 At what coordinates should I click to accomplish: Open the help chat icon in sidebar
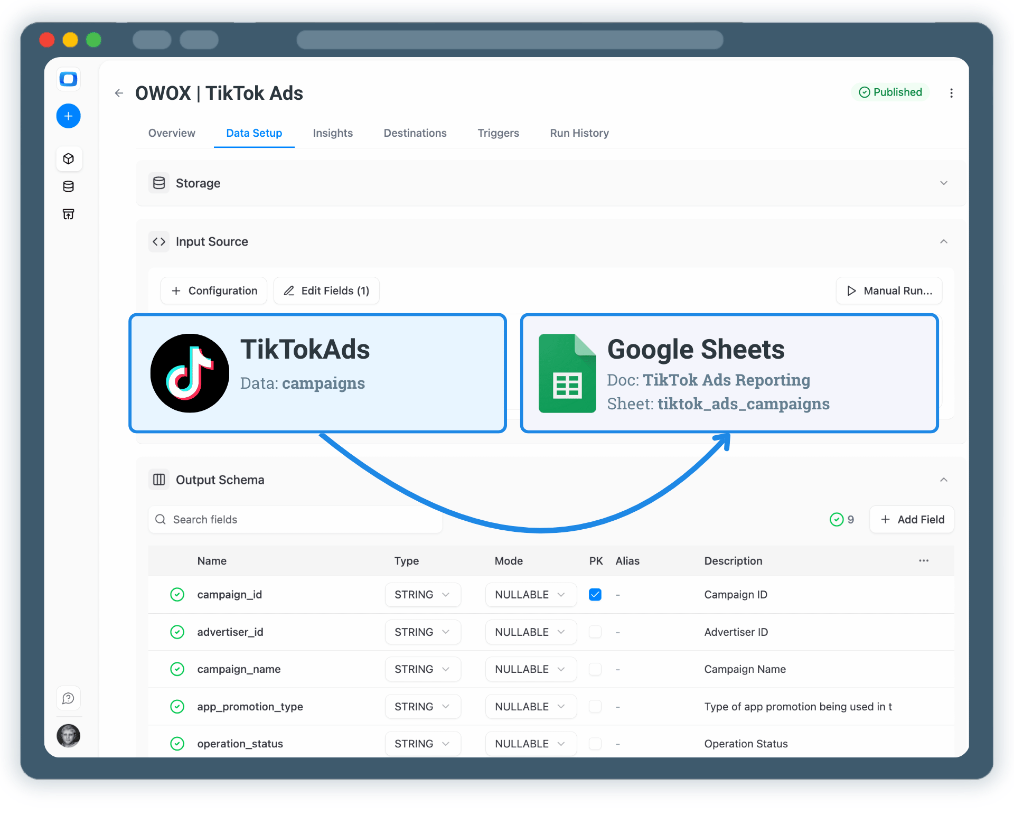tap(68, 698)
